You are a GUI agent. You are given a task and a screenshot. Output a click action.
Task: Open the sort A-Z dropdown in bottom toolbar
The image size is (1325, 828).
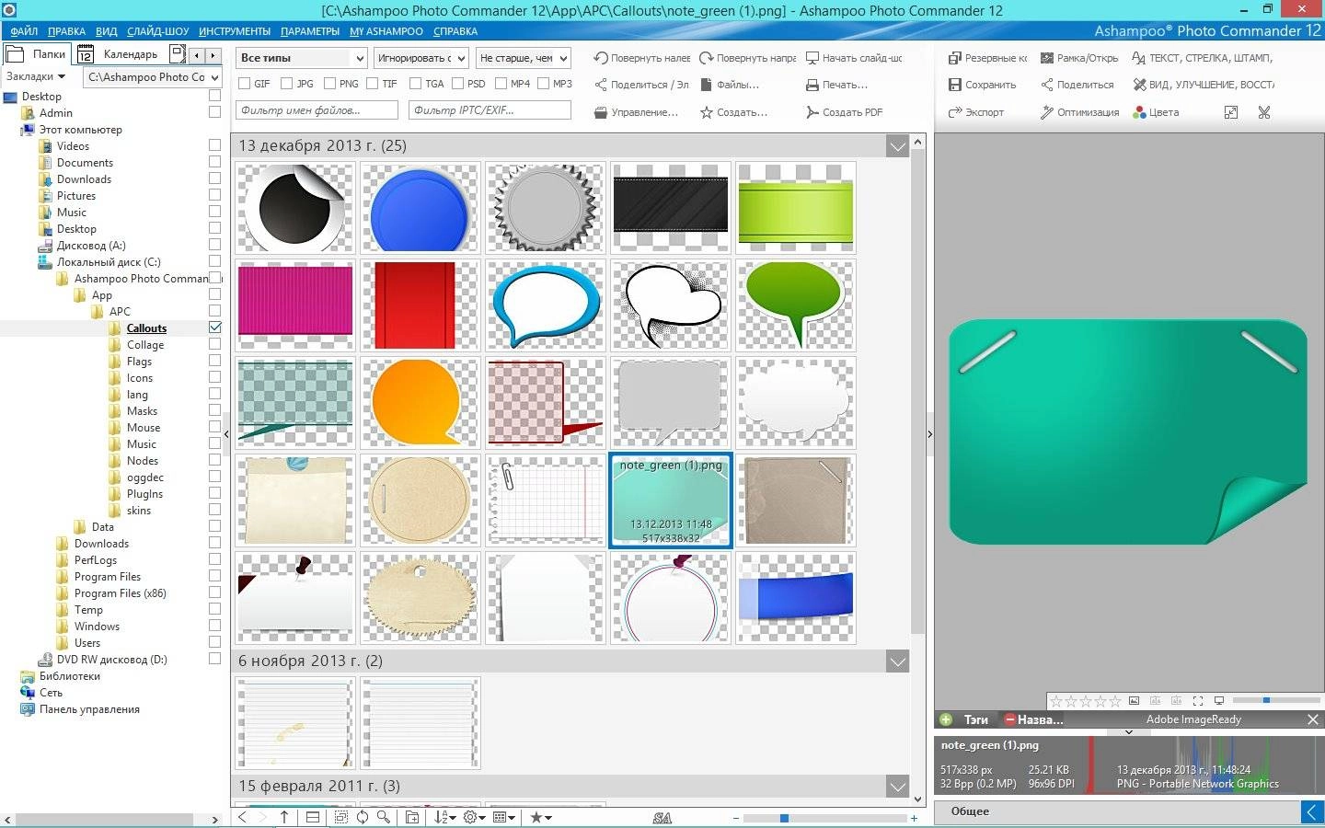(x=445, y=817)
